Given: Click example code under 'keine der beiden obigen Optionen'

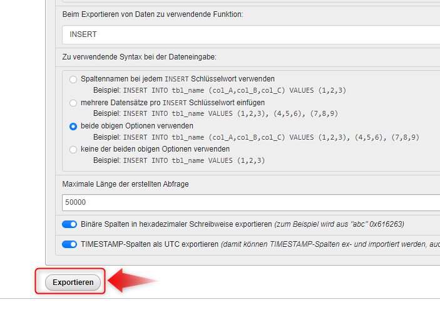Looking at the screenshot, I should coord(194,160).
